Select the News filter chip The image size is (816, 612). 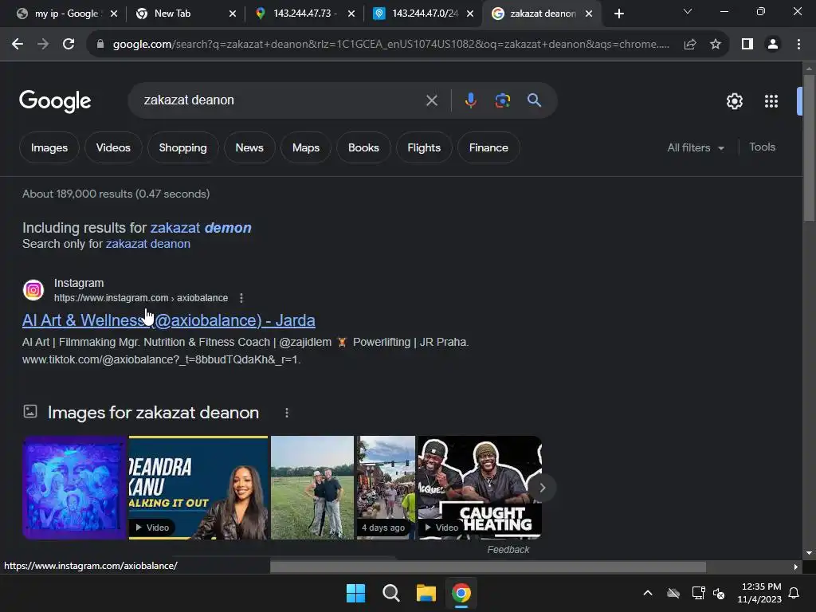(x=249, y=147)
